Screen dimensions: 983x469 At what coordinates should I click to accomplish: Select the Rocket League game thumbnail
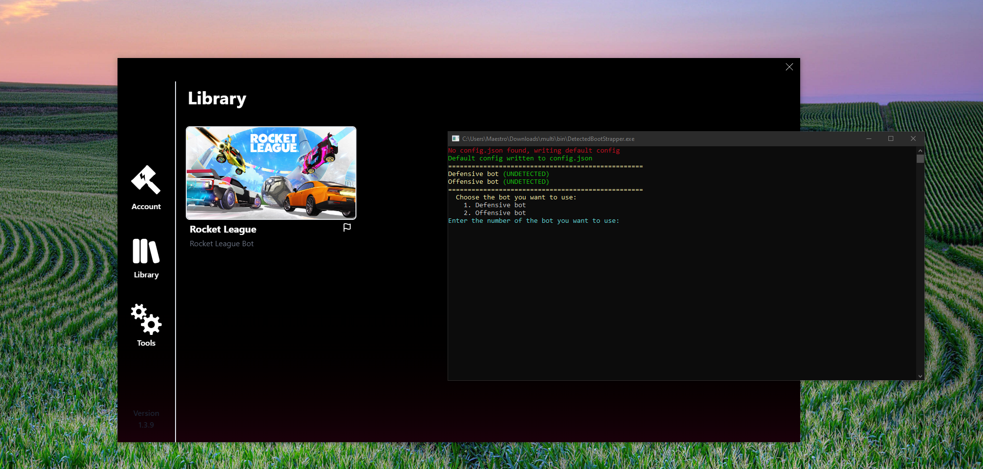point(271,173)
